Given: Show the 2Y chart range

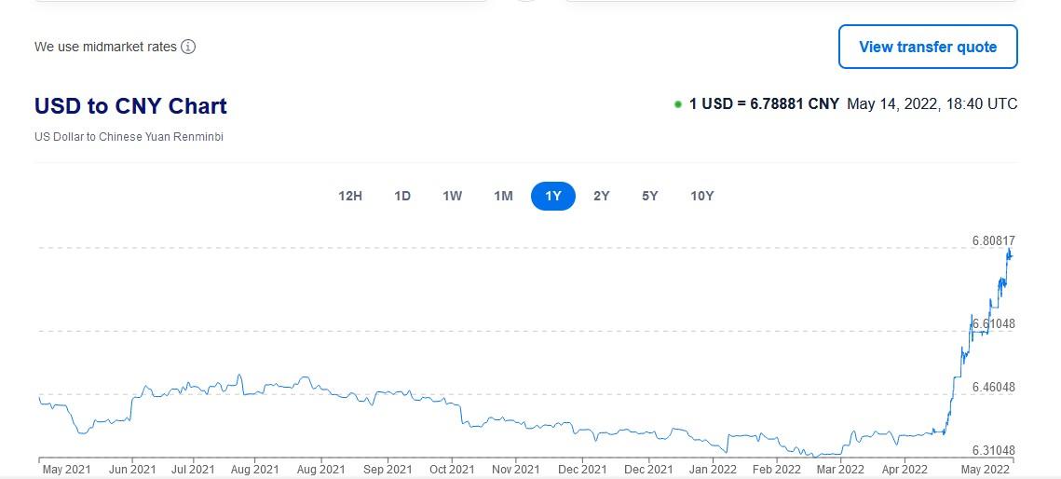Looking at the screenshot, I should click(602, 197).
